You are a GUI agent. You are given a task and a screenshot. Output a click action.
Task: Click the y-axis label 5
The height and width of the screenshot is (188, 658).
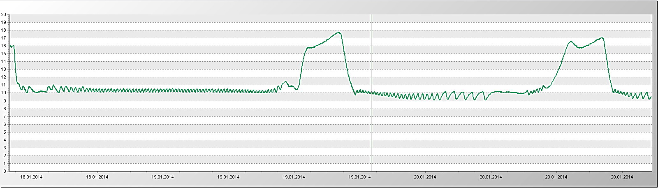tap(4, 132)
